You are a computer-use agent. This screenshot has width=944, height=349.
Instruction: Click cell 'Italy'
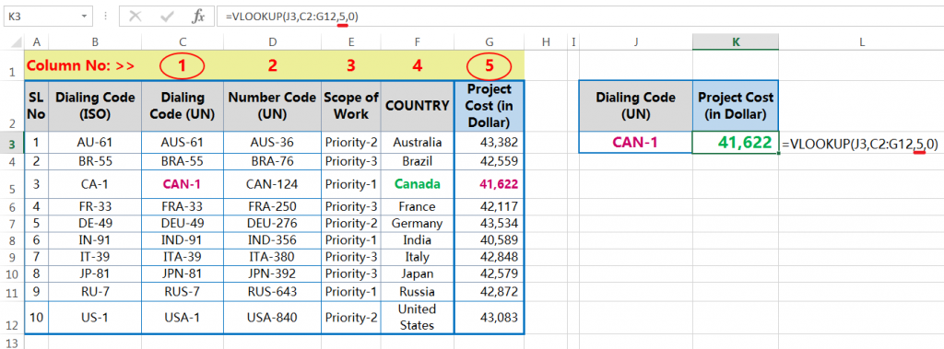click(x=418, y=258)
